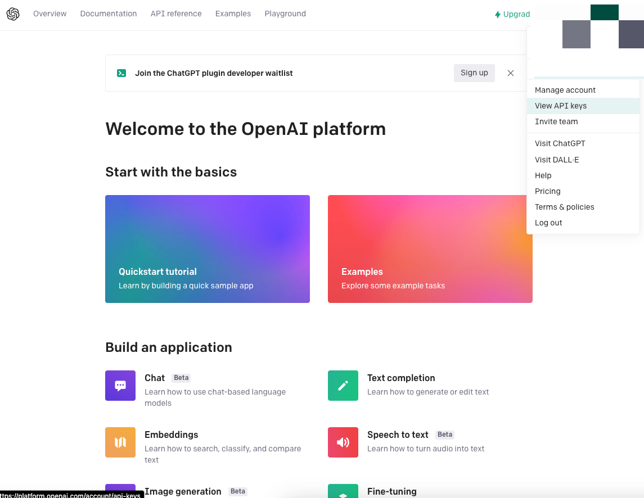Select View API keys menu item

pyautogui.click(x=583, y=106)
